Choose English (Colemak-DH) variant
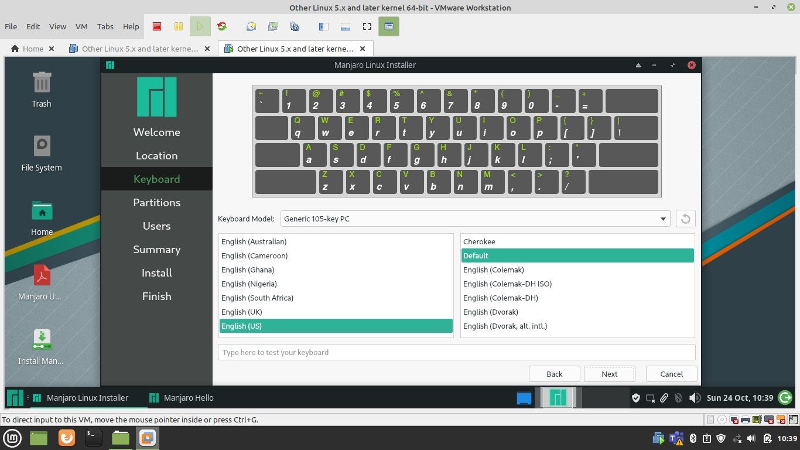The image size is (800, 450). click(x=577, y=298)
